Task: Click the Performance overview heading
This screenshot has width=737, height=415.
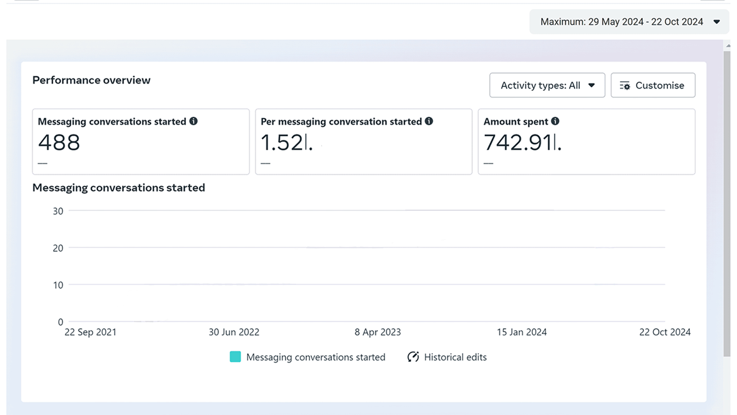Action: (x=91, y=80)
